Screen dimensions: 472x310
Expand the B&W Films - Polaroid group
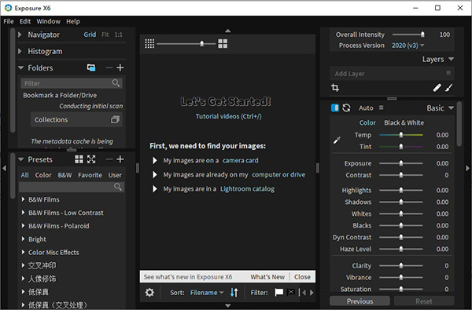point(23,225)
